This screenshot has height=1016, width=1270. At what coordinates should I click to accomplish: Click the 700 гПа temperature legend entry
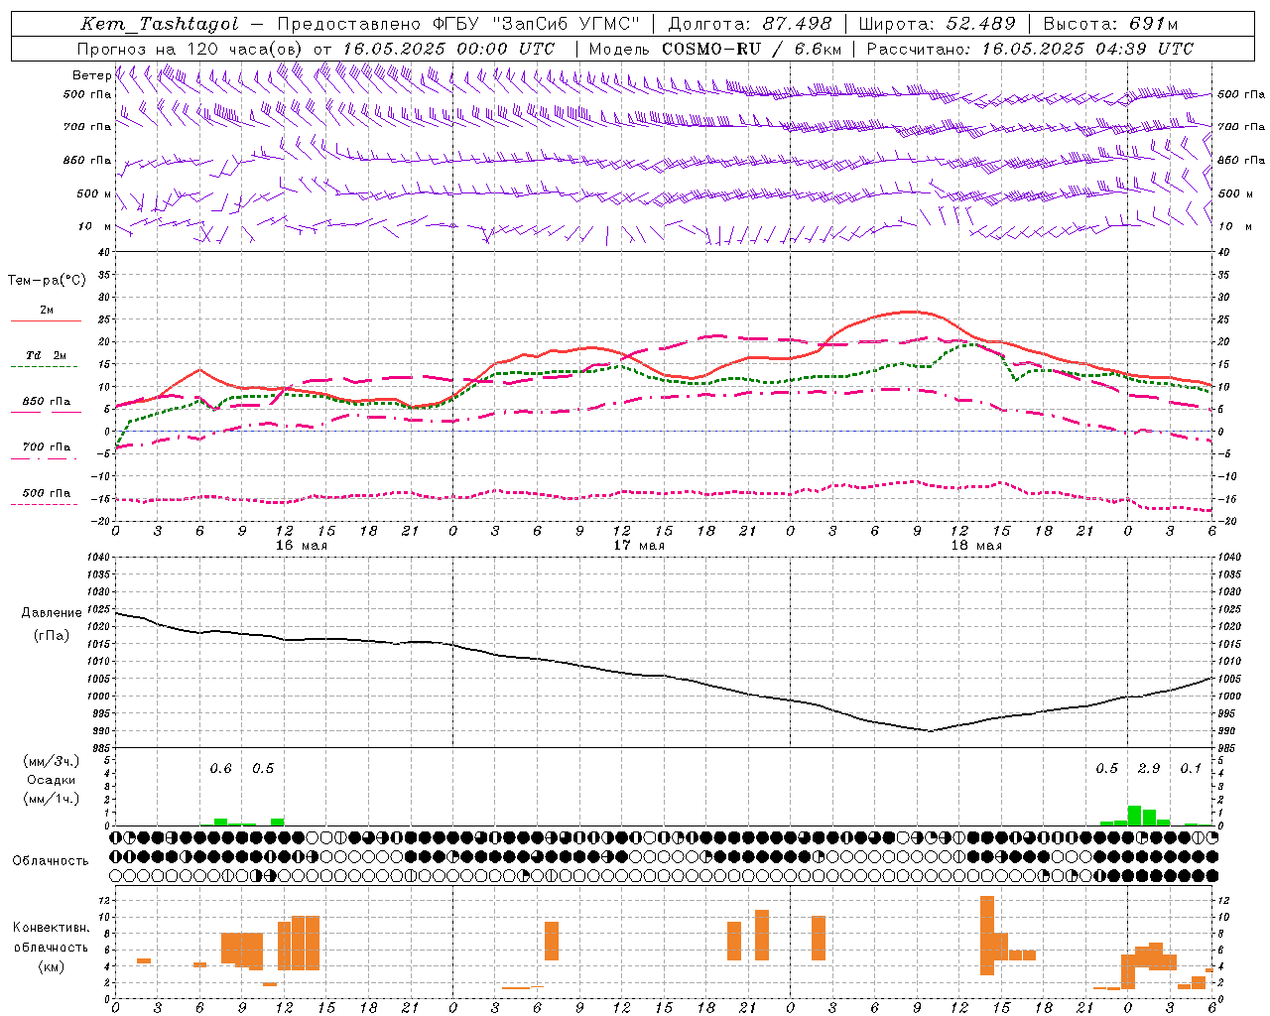coord(47,447)
